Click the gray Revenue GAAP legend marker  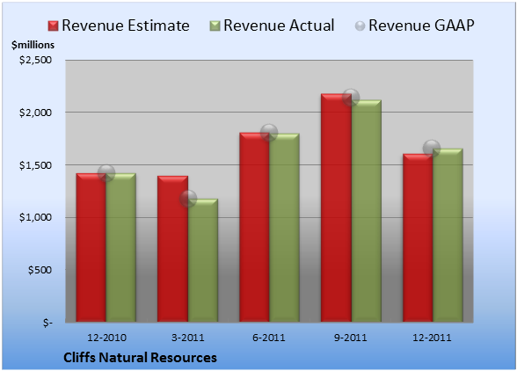pyautogui.click(x=360, y=26)
